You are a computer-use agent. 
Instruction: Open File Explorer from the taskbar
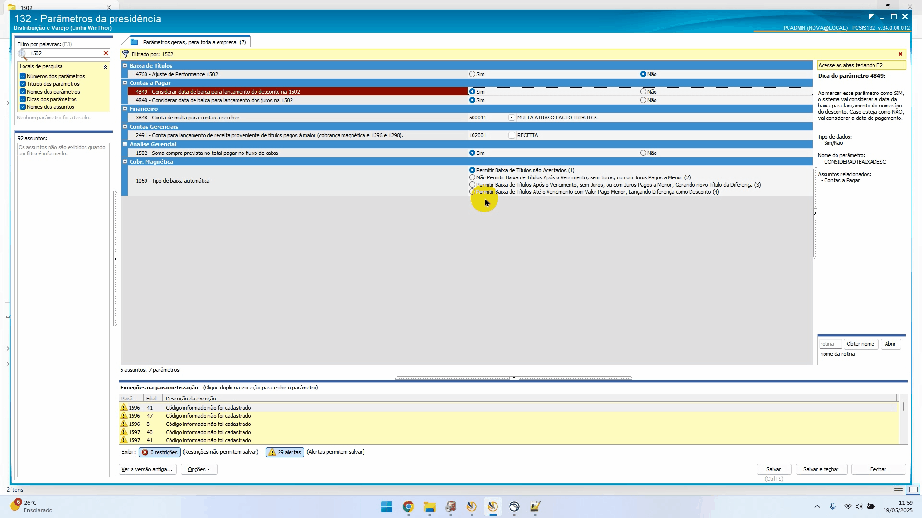point(429,507)
